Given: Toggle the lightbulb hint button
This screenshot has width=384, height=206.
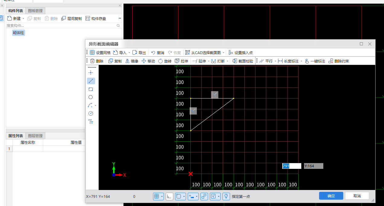Looking at the screenshot, I should point(226,196).
